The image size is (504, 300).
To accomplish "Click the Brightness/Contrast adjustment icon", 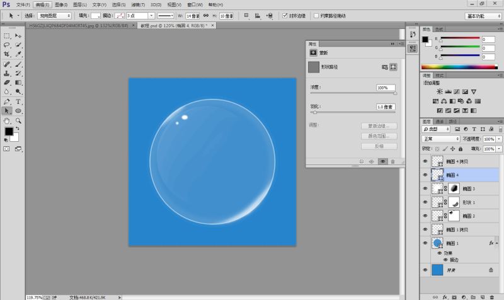I will (439, 91).
